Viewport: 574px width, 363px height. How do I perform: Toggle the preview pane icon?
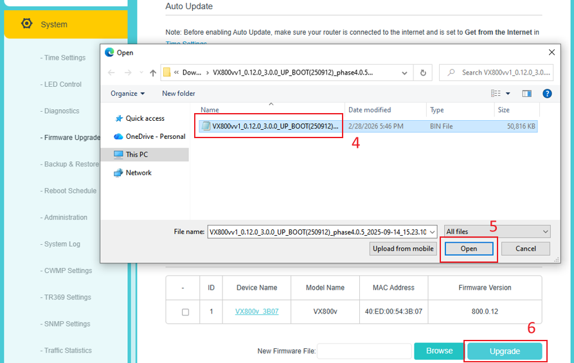(x=527, y=94)
